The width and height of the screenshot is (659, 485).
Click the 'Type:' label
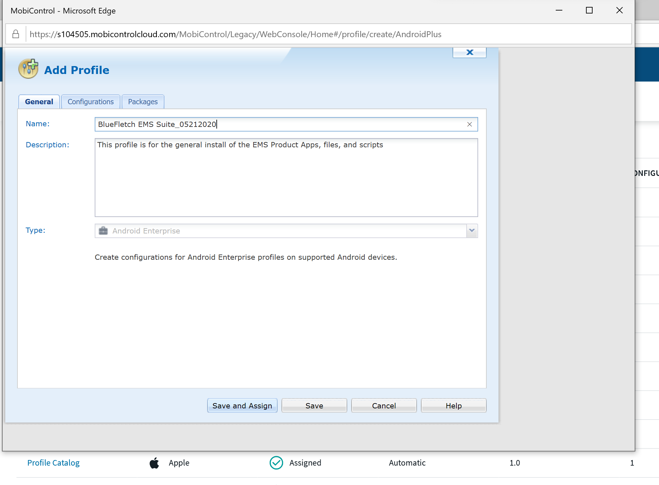36,230
